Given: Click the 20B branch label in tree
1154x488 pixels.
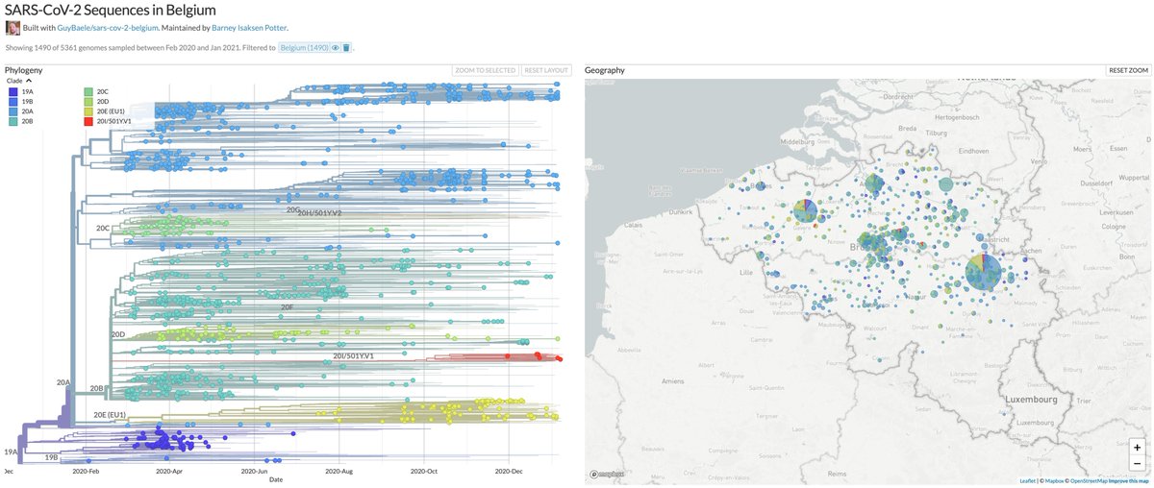Looking at the screenshot, I should click(x=96, y=389).
